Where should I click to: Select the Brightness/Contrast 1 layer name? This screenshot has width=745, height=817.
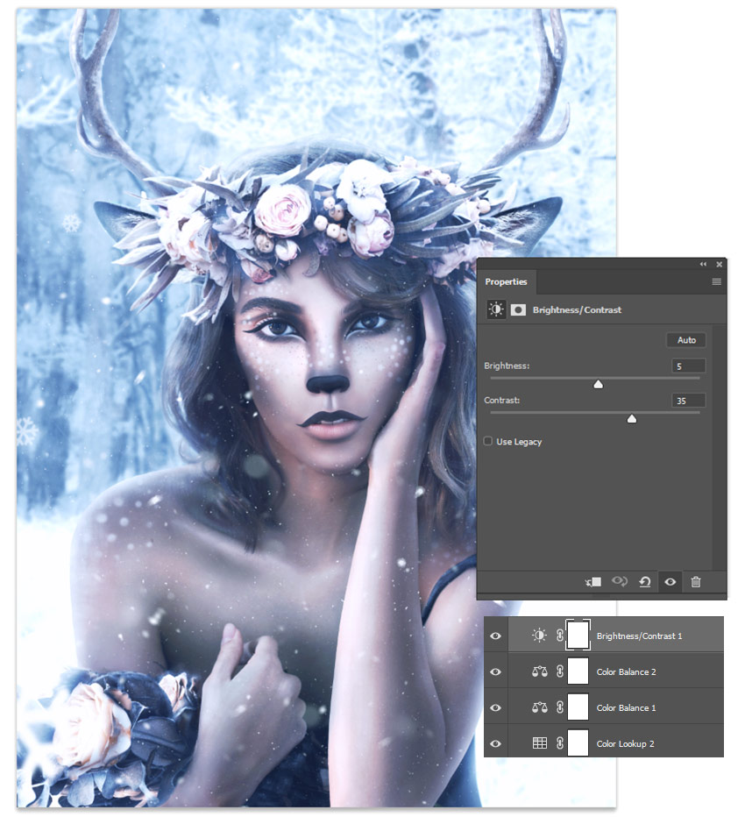point(639,636)
